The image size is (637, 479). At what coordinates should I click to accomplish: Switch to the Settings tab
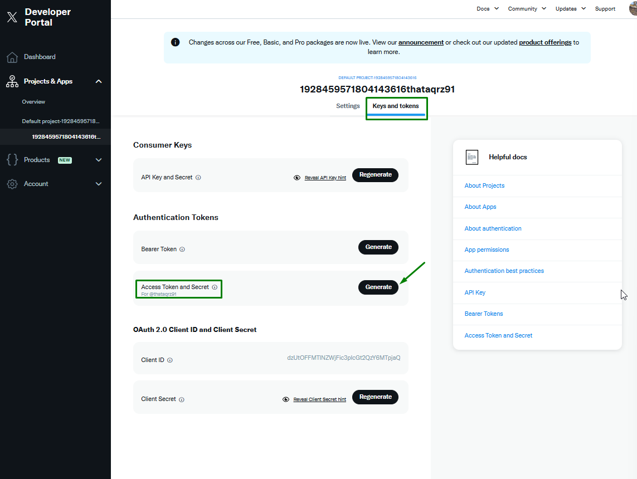348,106
